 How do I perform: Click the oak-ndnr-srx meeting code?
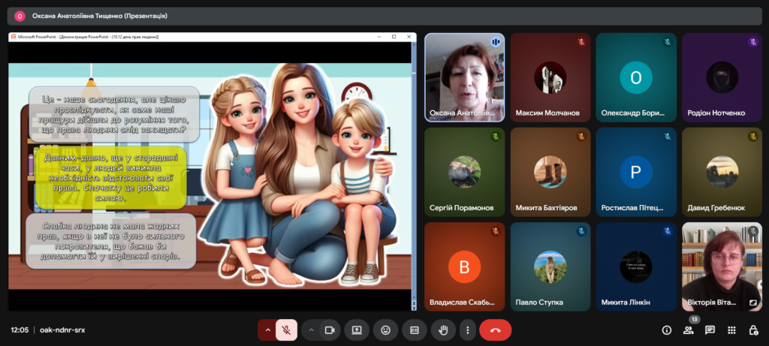(62, 329)
